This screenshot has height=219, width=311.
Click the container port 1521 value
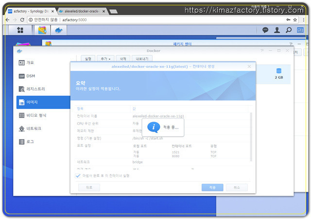(x=175, y=152)
